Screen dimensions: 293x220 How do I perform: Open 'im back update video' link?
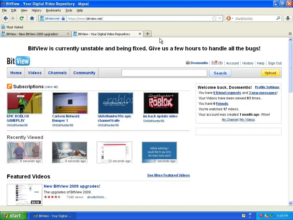point(160,116)
